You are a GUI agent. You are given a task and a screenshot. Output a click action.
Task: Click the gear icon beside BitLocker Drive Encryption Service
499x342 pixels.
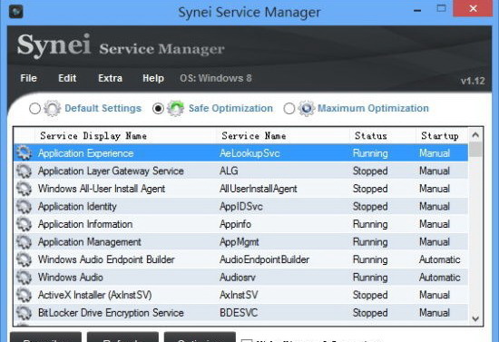pos(24,313)
